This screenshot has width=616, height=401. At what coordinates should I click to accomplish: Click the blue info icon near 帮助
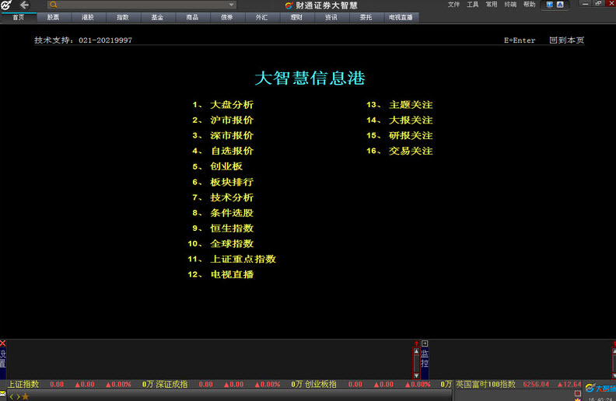(x=550, y=5)
